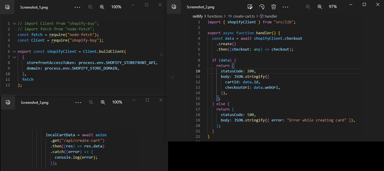Screen dimensions: 384x171
Task: Click the photo icon beside Screenshot_3.png title
Action: 8,102
